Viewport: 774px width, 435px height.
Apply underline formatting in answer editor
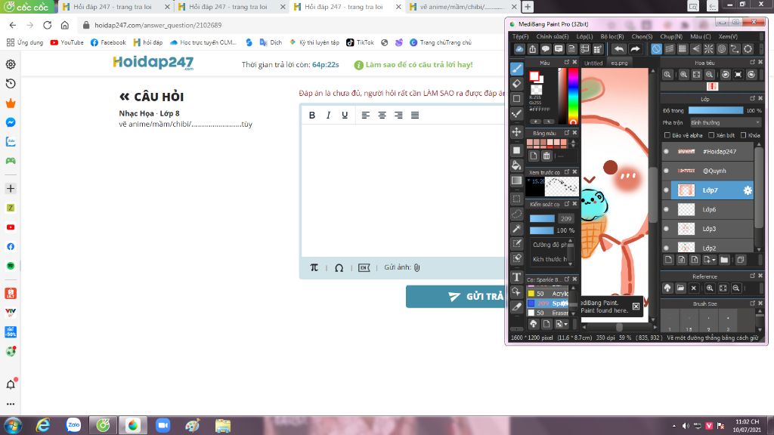(x=345, y=115)
